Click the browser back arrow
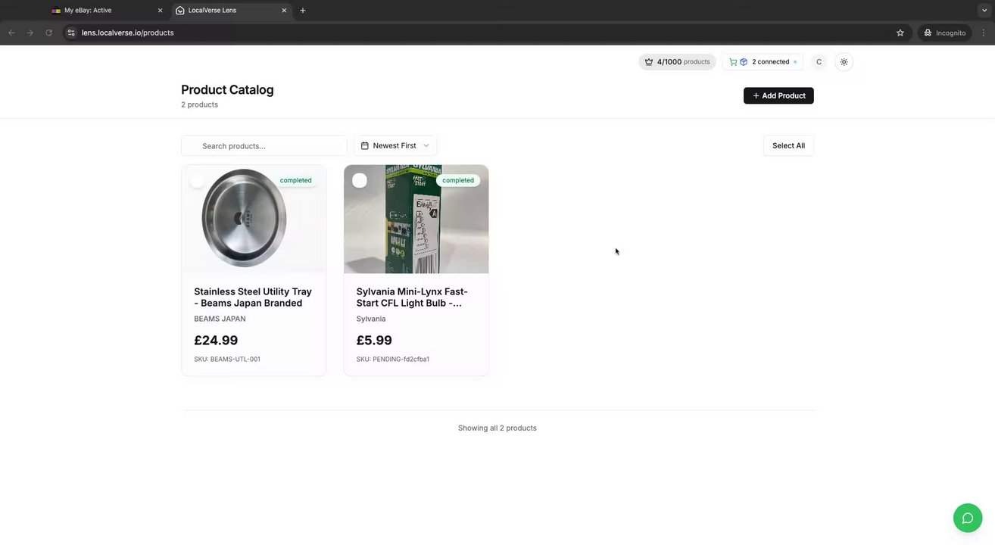Viewport: 995px width, 545px height. (11, 33)
